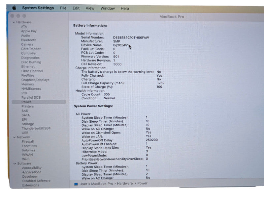Select SATA in the sidebar
264x198 pixels.
click(x=26, y=115)
